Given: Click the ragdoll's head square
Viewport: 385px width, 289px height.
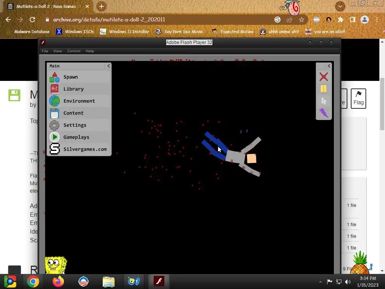Looking at the screenshot, I should click(252, 158).
